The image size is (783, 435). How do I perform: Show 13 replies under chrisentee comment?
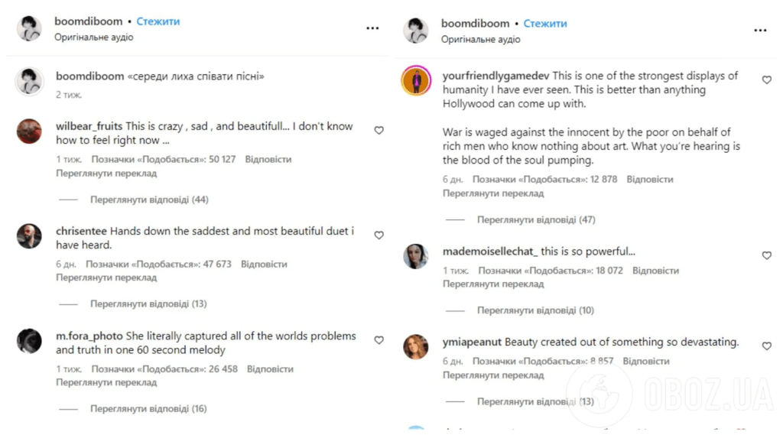click(148, 304)
